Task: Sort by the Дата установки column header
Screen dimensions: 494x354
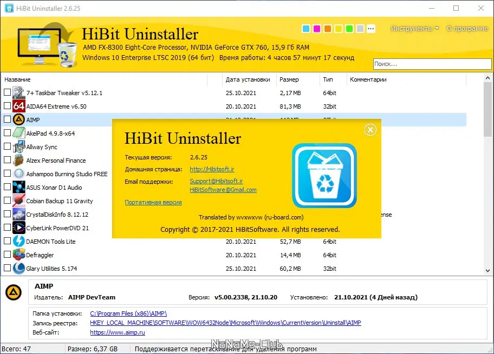Action: tap(249, 79)
